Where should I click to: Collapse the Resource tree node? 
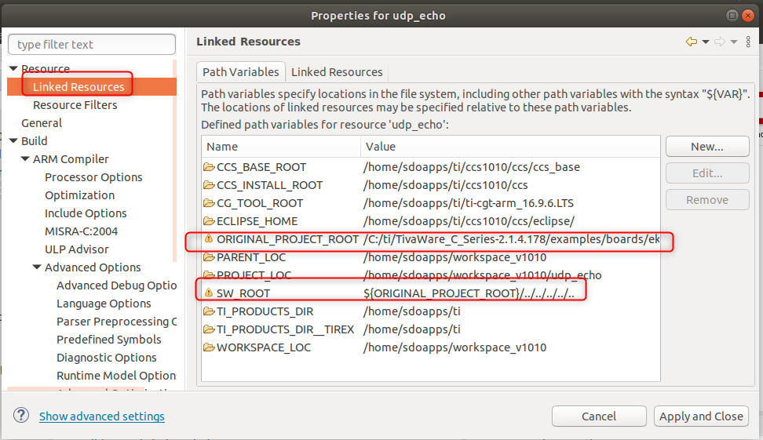[13, 69]
